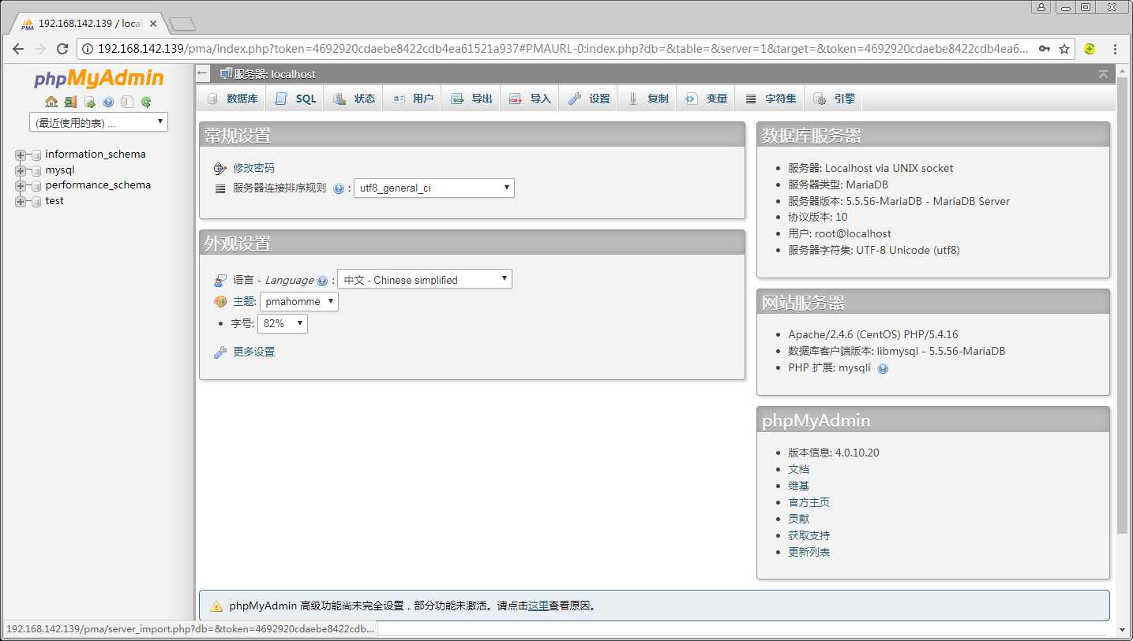Expand the mysql tree node
This screenshot has width=1133, height=641.
click(x=21, y=170)
